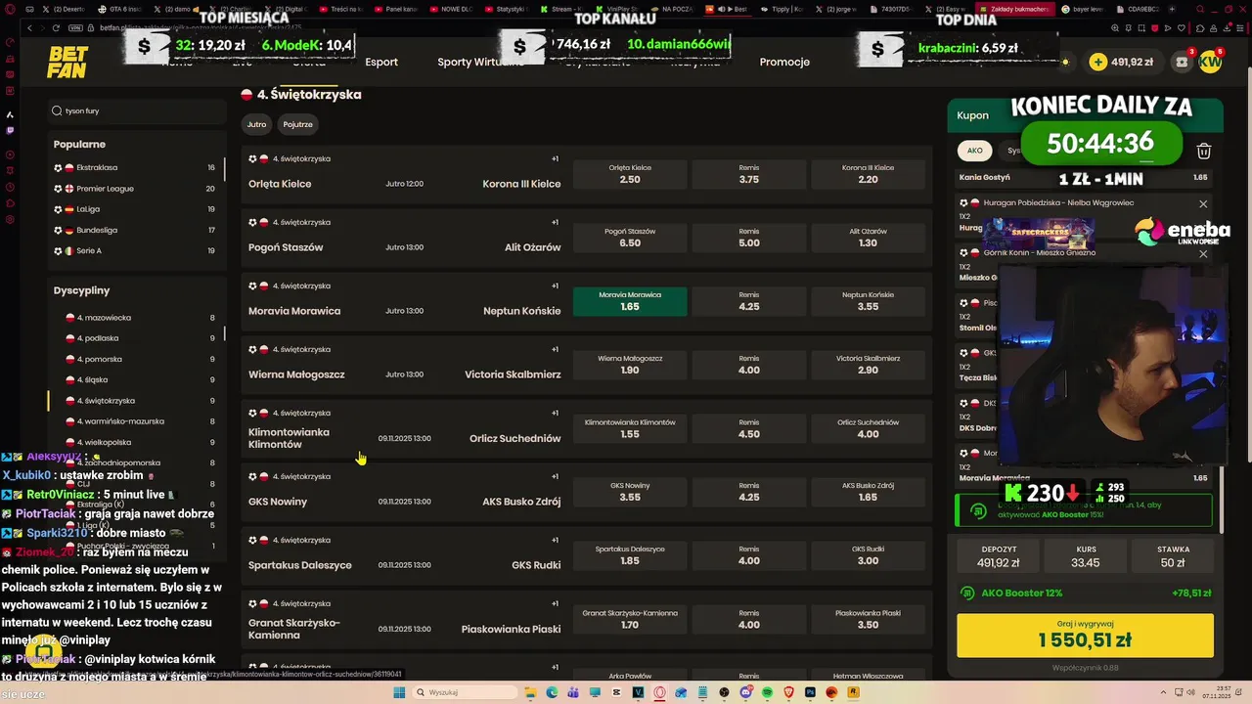The width and height of the screenshot is (1252, 704).
Task: Pick Klimontowianka Klimontów odds 1.55
Action: [x=630, y=428]
